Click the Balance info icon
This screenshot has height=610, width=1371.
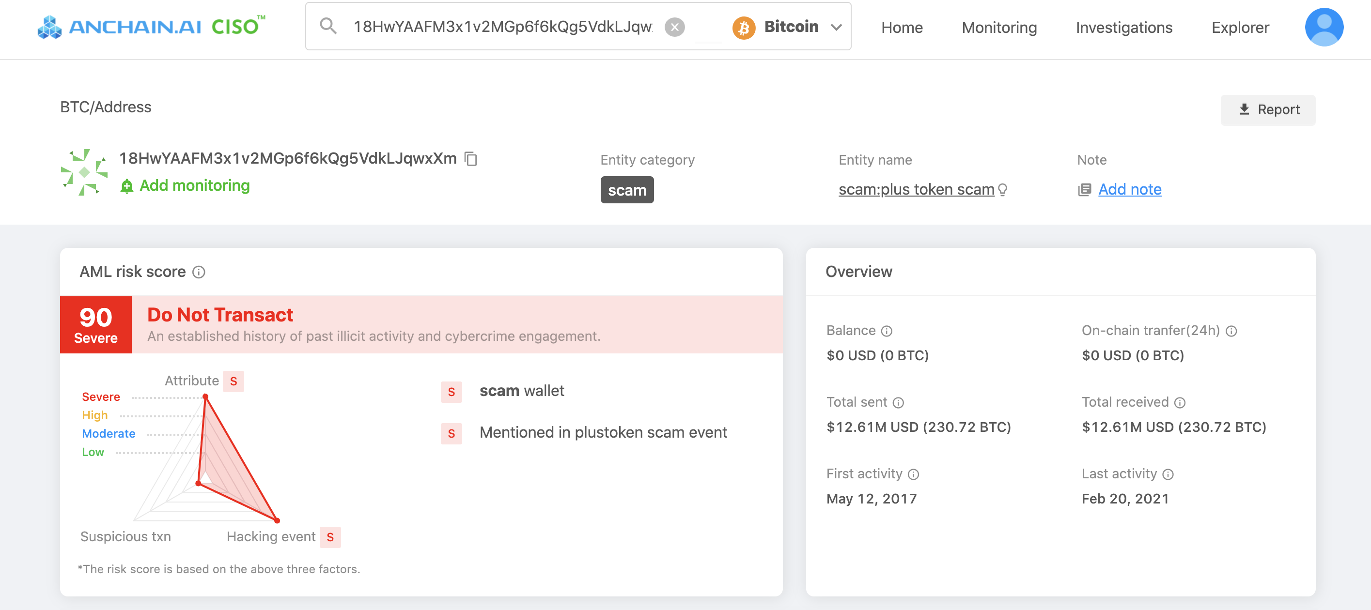click(886, 331)
